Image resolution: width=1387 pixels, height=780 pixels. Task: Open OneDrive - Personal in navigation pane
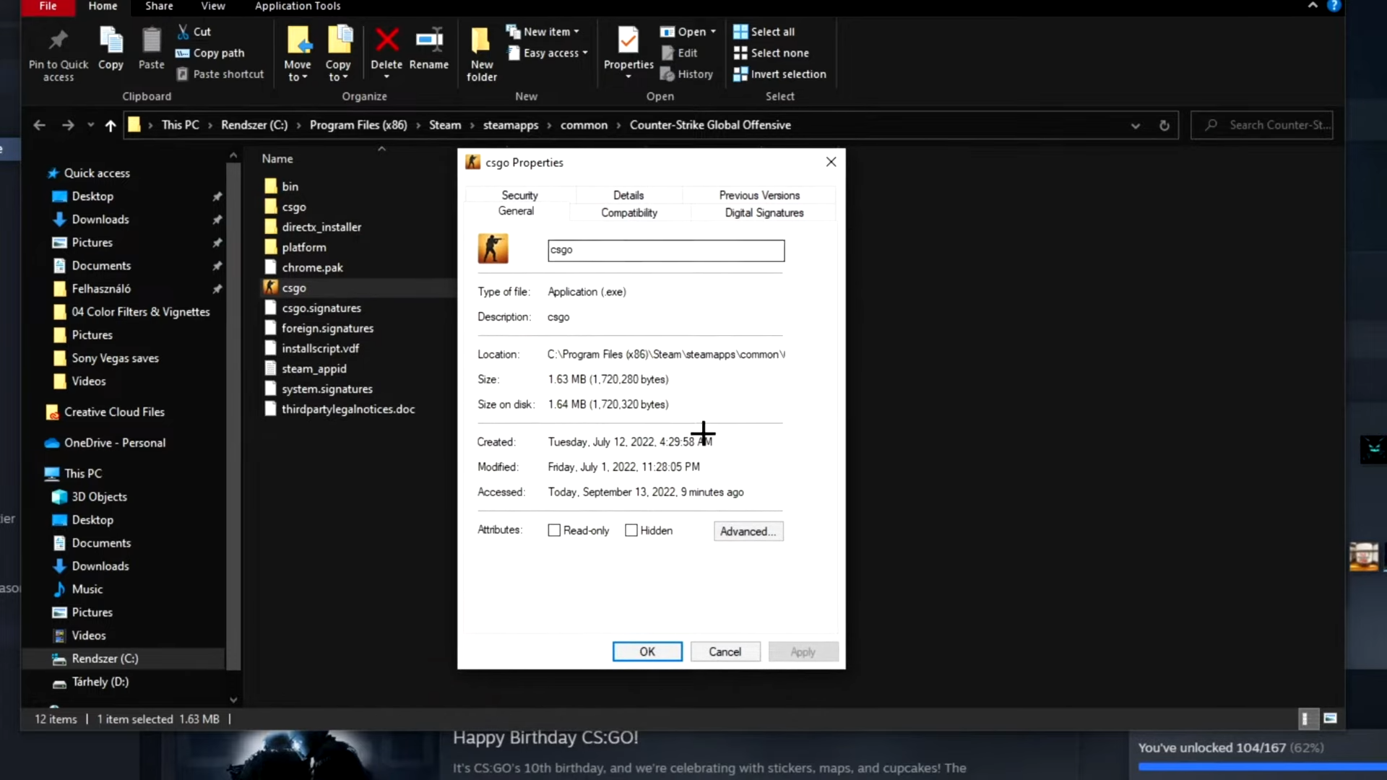tap(114, 443)
